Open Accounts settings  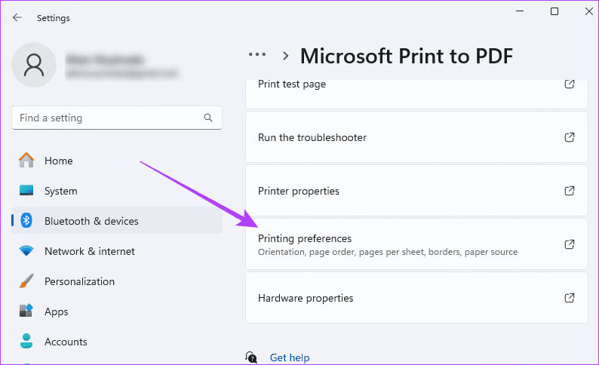tap(117, 342)
